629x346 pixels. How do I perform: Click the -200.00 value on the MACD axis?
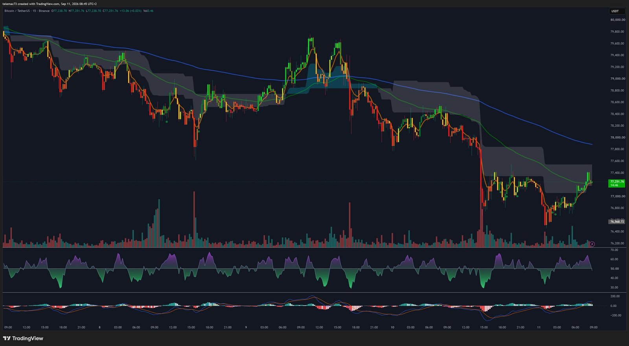616,315
